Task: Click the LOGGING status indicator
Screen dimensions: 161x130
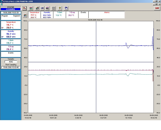Action: click(11, 9)
